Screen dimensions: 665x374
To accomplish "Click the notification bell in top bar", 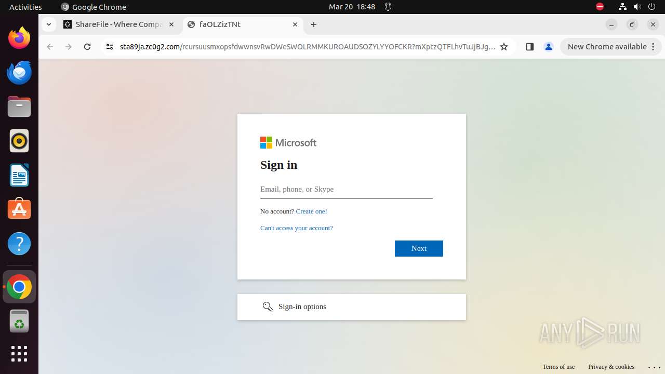I will (388, 7).
